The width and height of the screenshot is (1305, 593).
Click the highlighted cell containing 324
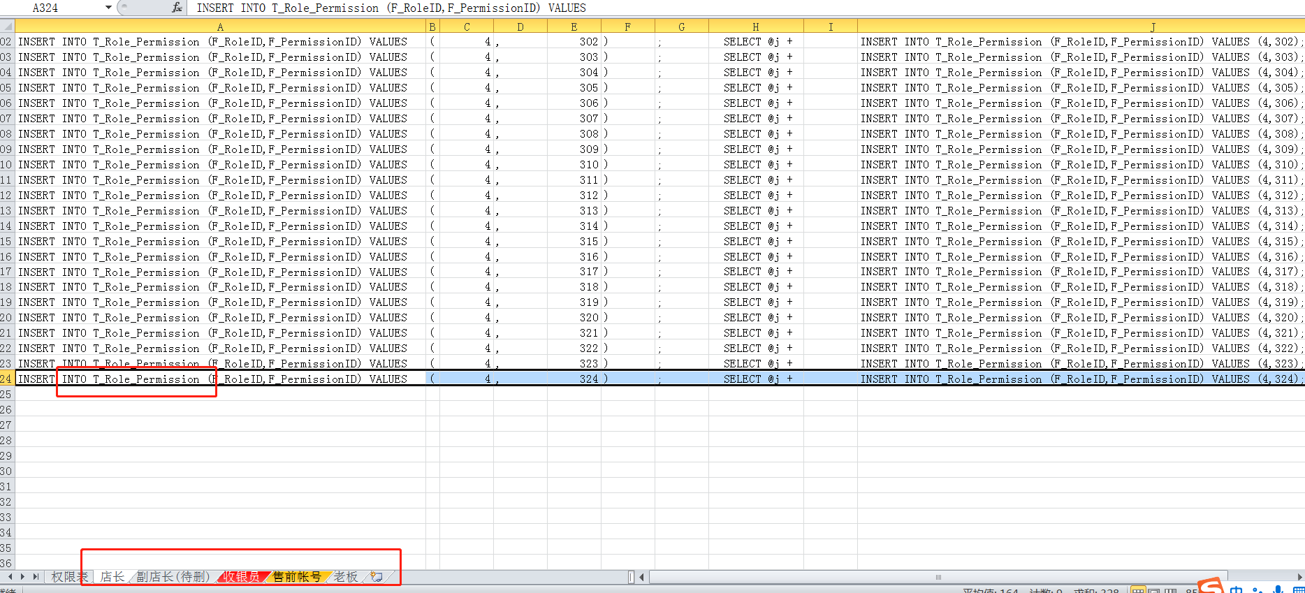574,379
